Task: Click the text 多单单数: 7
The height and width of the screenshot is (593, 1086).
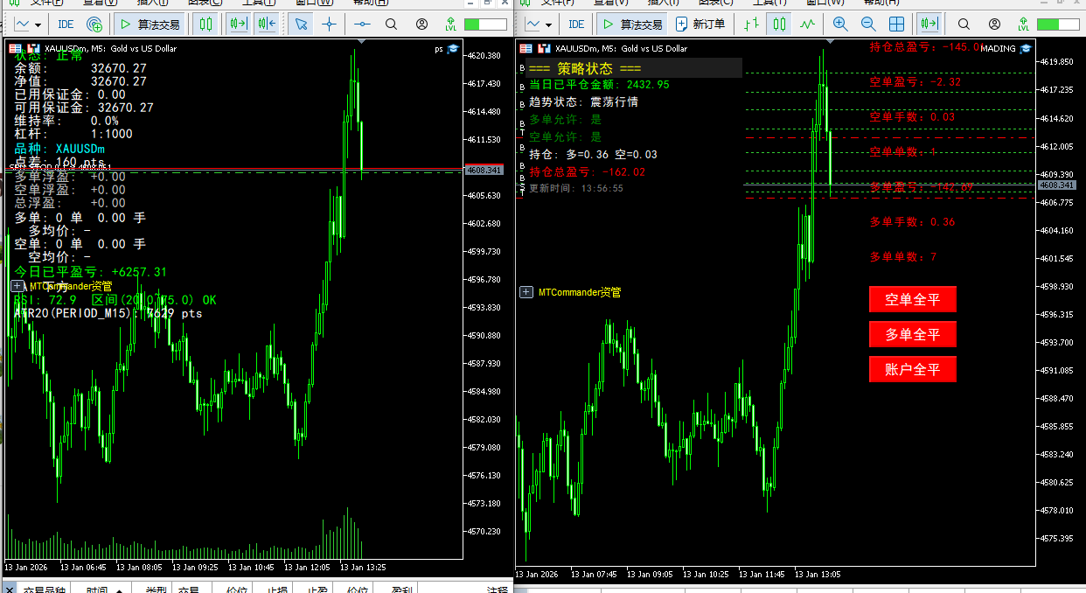Action: (902, 257)
